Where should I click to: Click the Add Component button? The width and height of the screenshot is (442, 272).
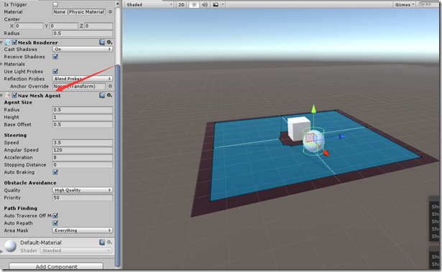56,266
